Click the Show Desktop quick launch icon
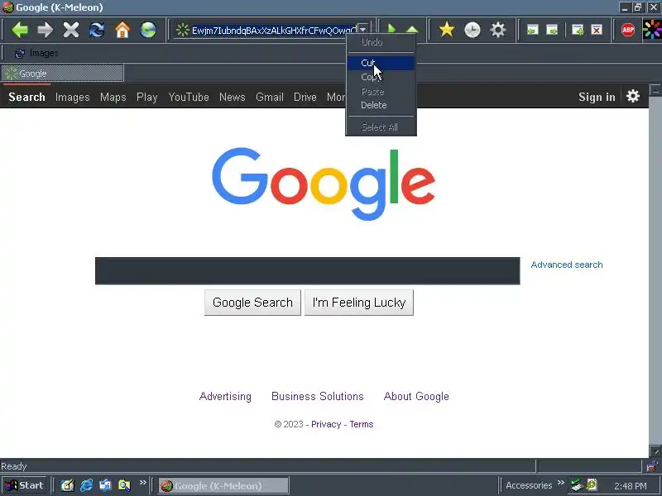The image size is (662, 496). coord(68,485)
